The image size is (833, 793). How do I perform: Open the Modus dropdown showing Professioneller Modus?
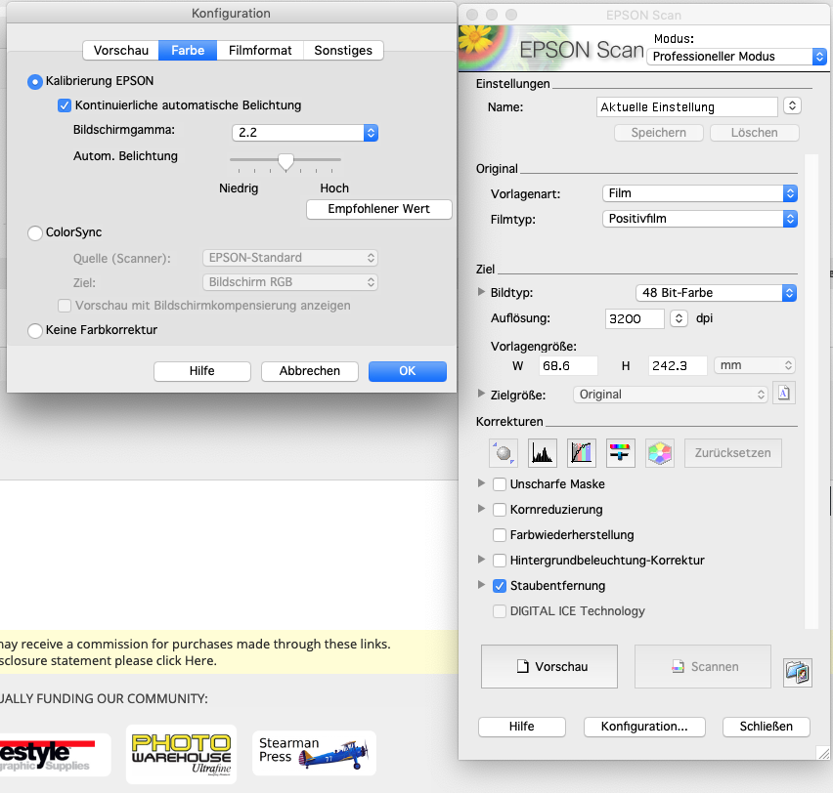(x=737, y=57)
